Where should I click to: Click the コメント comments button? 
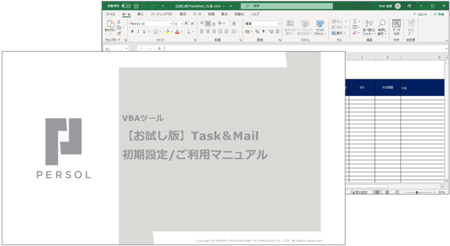(420, 14)
